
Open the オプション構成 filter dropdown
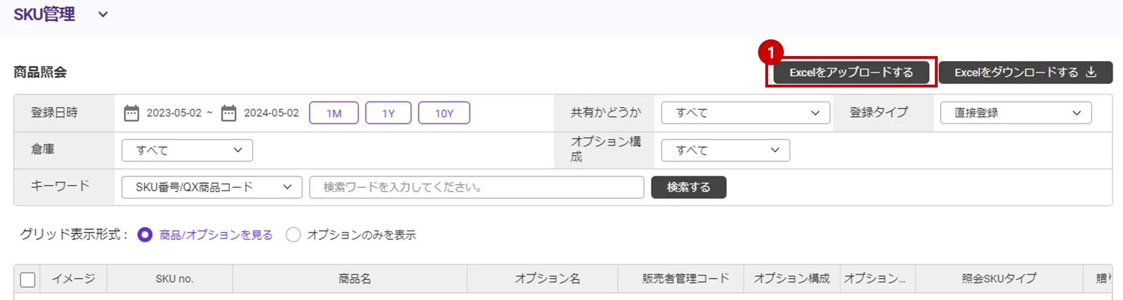pos(725,150)
